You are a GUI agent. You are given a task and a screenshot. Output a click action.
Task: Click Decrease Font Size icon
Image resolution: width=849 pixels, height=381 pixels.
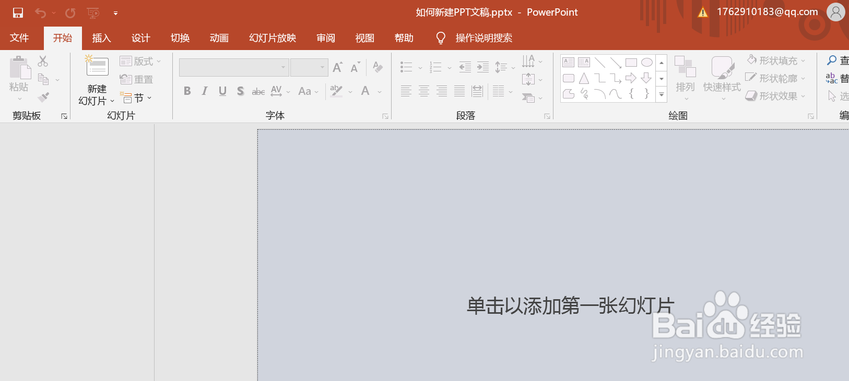pyautogui.click(x=356, y=67)
